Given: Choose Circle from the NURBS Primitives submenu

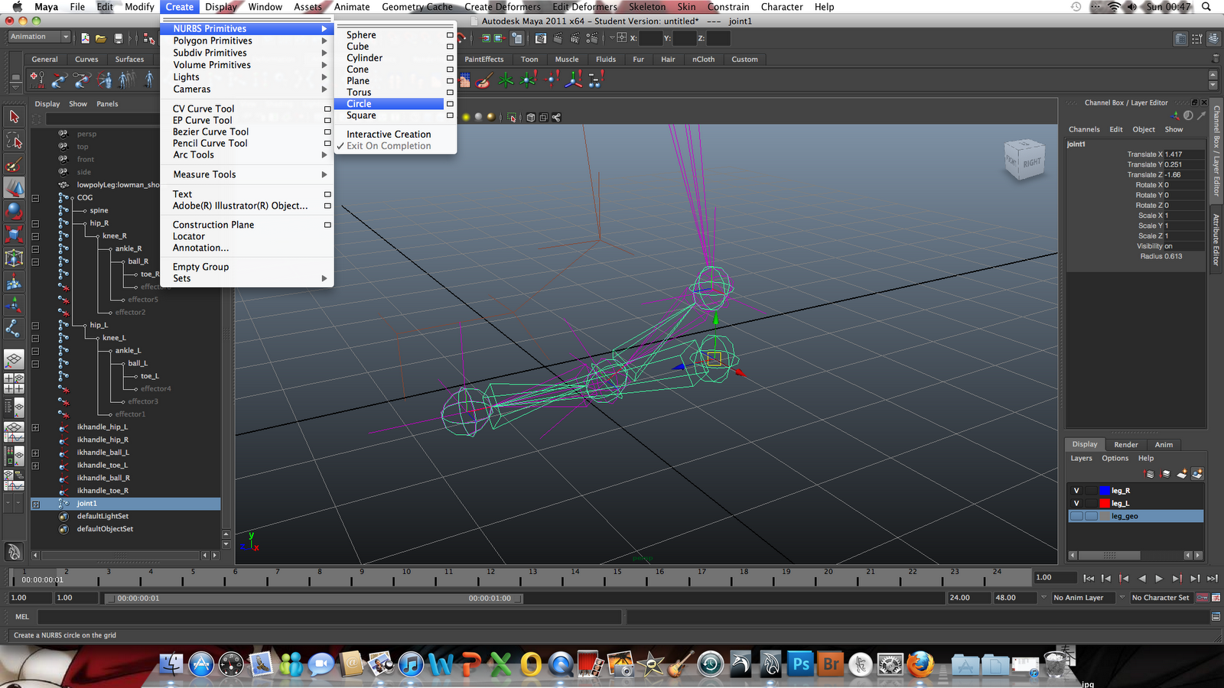Looking at the screenshot, I should 360,103.
